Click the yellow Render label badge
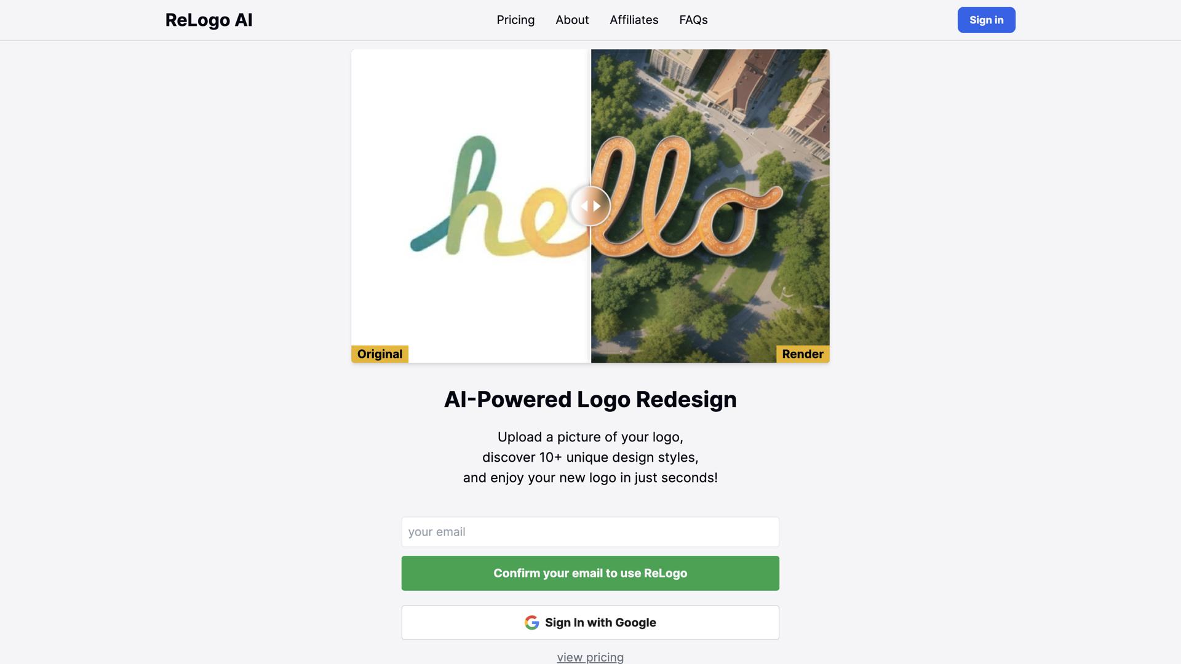This screenshot has width=1181, height=664. pyautogui.click(x=803, y=354)
